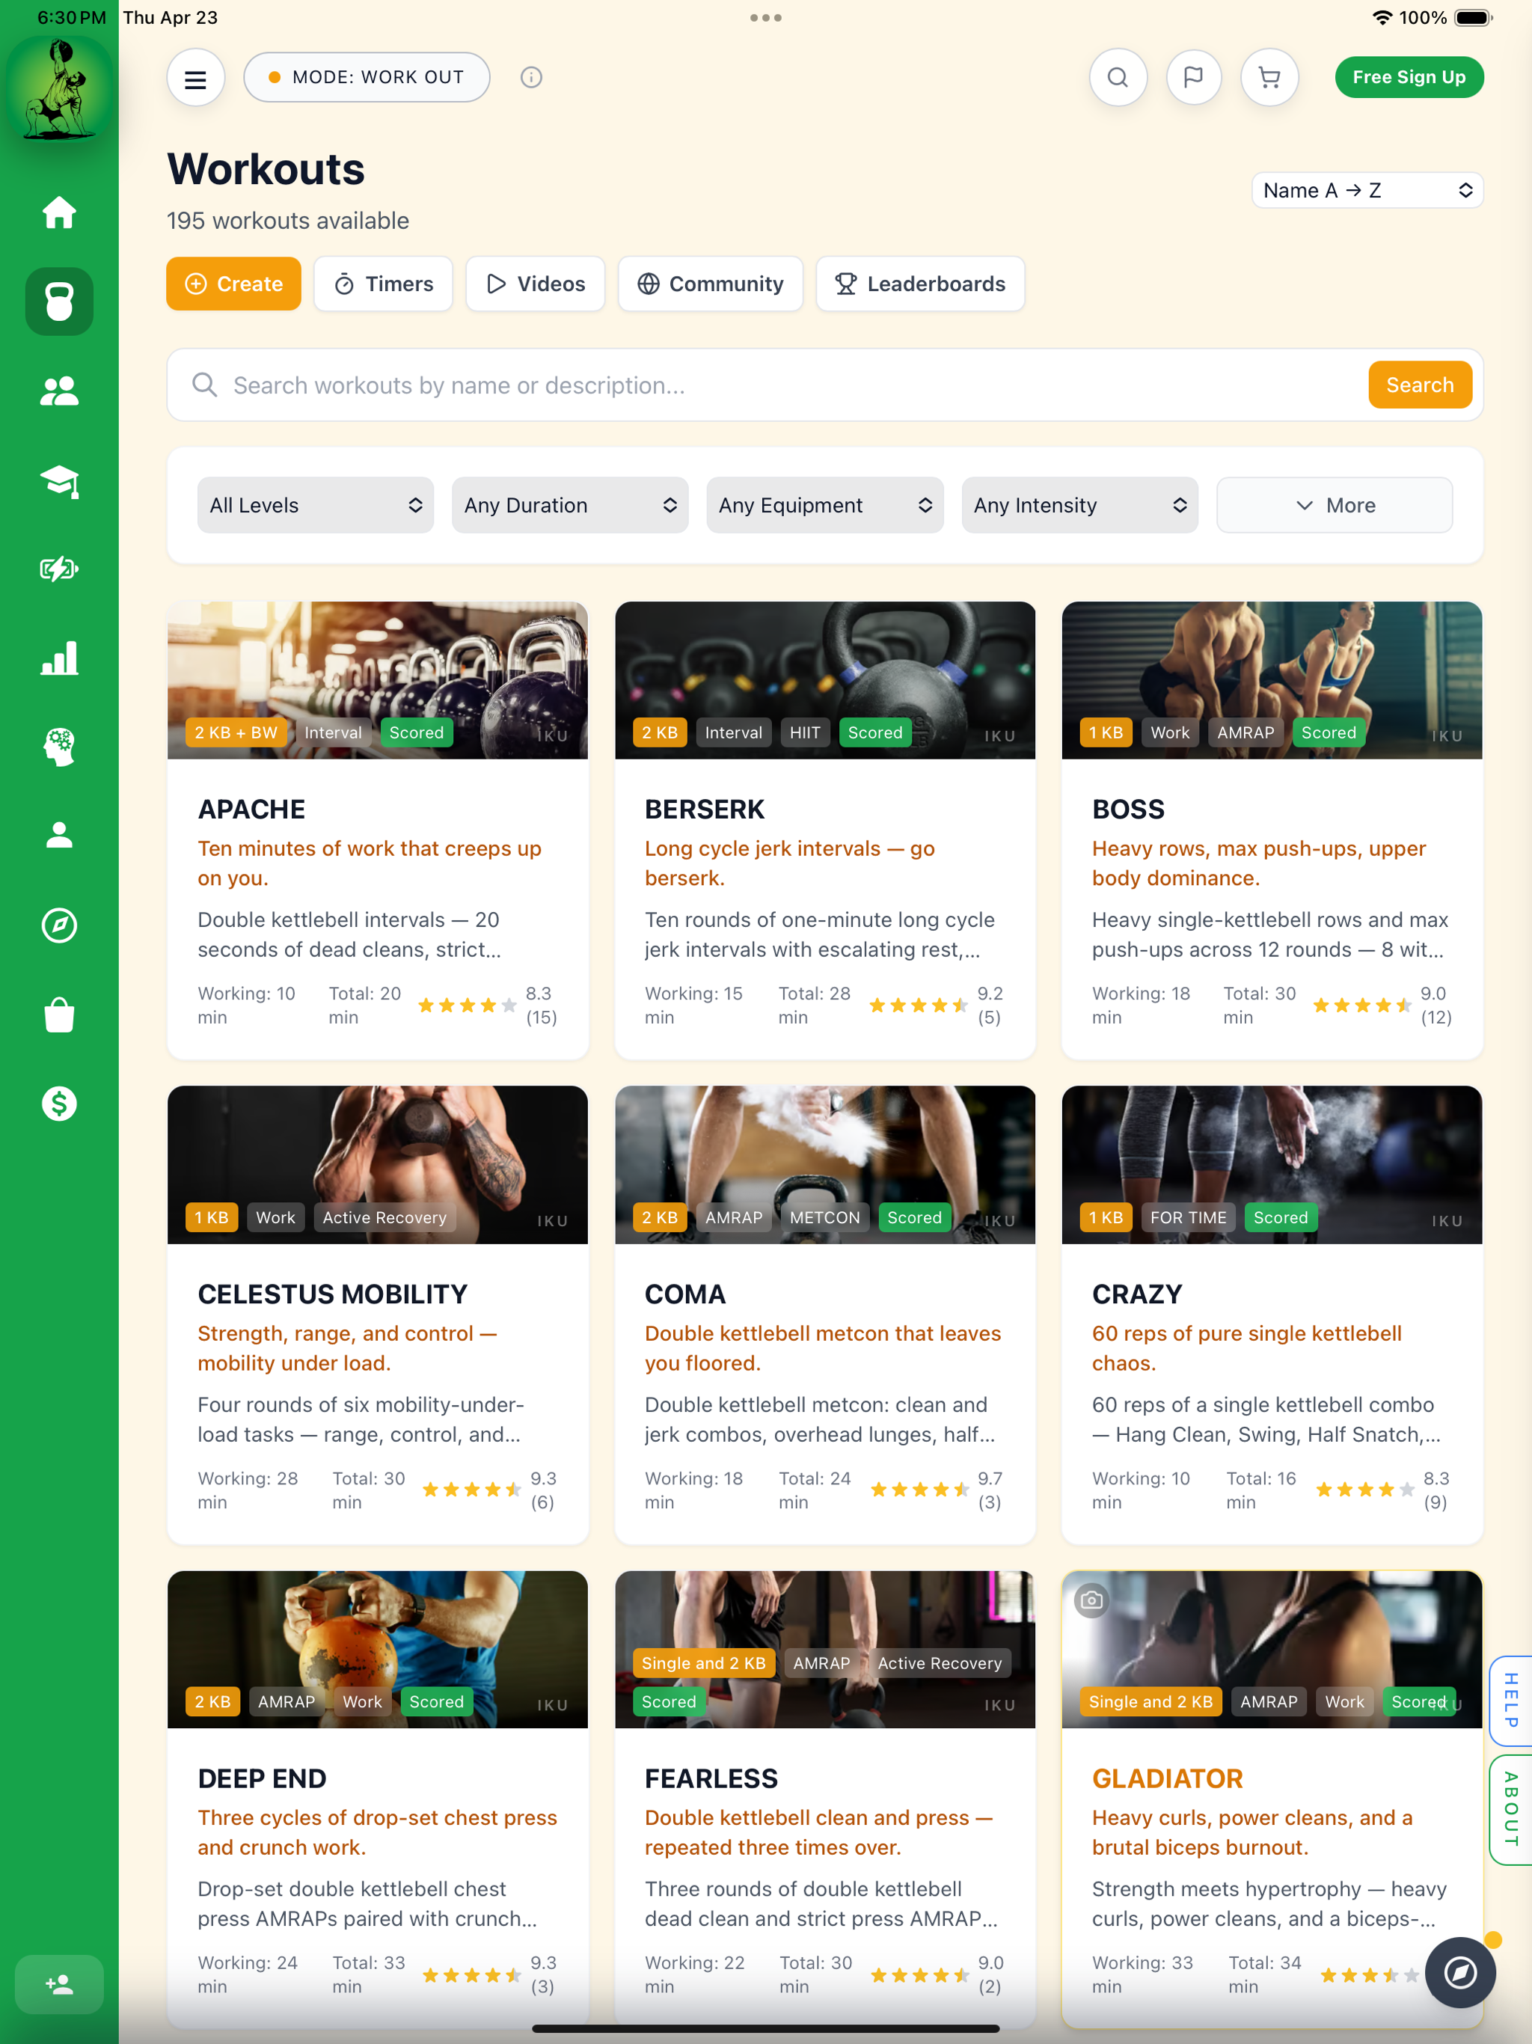Open the shopping cart icon
Screen dimensions: 1532x2044
(x=1269, y=78)
